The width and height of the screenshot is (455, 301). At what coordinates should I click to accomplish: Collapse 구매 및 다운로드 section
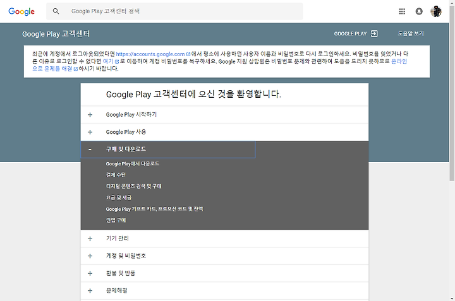point(167,150)
